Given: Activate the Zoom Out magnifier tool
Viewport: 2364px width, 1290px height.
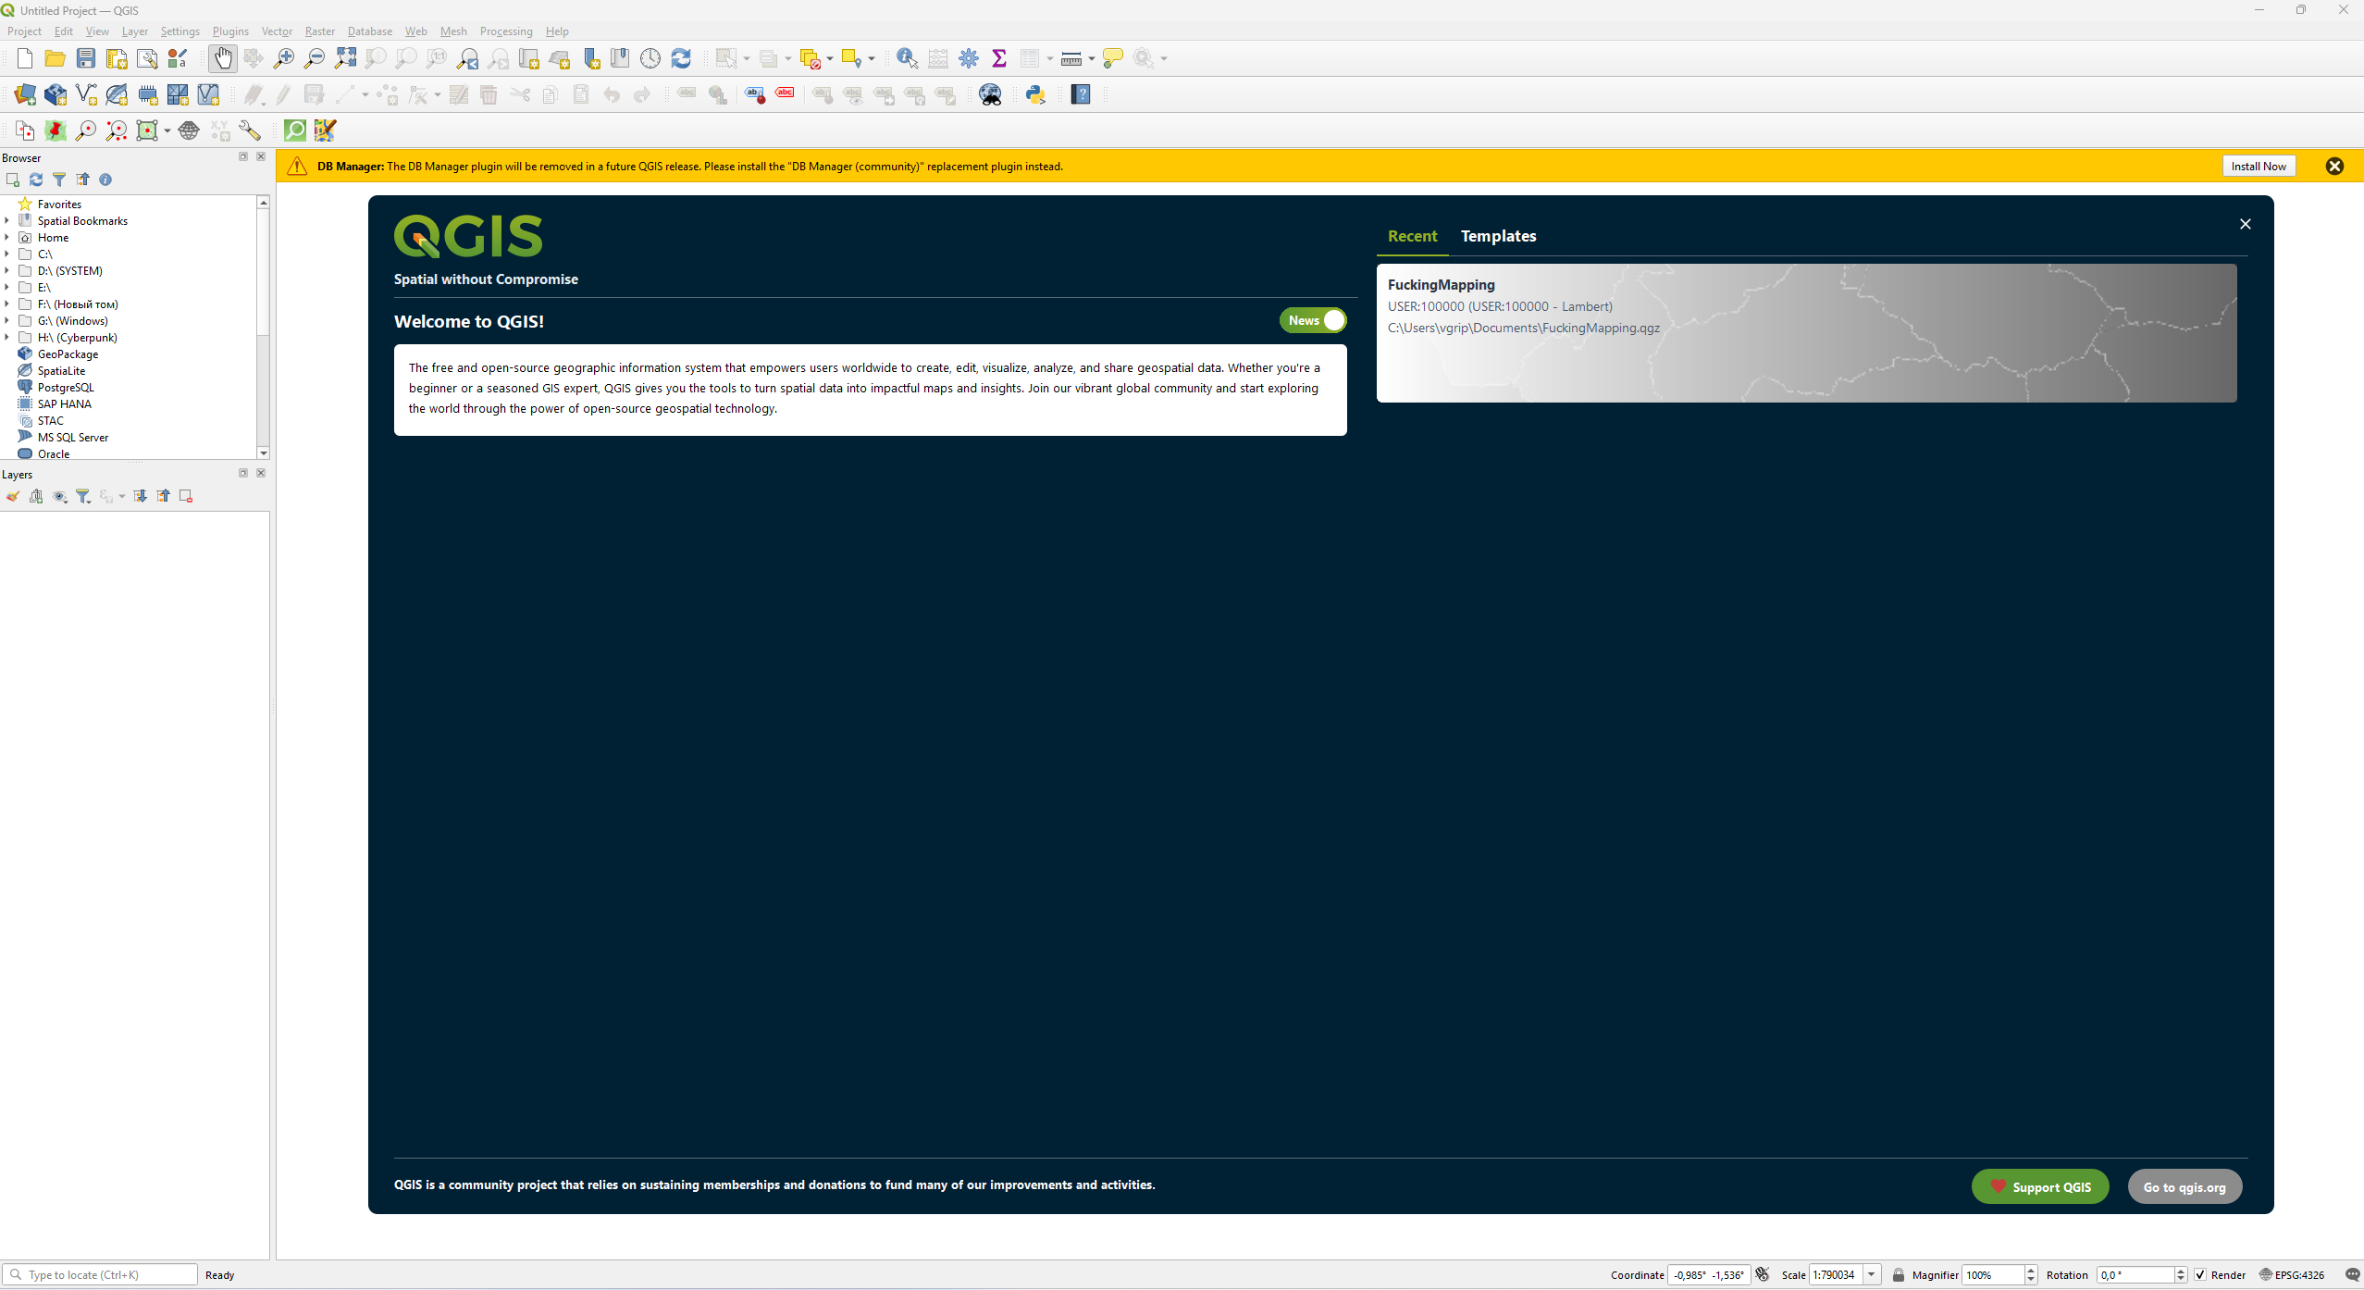Looking at the screenshot, I should click(x=315, y=58).
